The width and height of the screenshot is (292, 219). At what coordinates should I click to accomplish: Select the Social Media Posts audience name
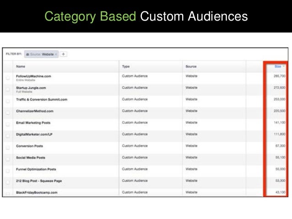[x=31, y=158]
